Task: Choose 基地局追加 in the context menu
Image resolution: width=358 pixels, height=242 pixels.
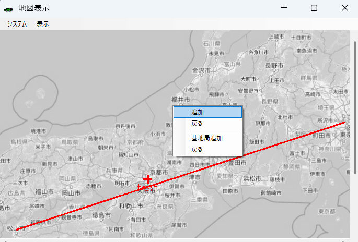Action: pyautogui.click(x=207, y=138)
